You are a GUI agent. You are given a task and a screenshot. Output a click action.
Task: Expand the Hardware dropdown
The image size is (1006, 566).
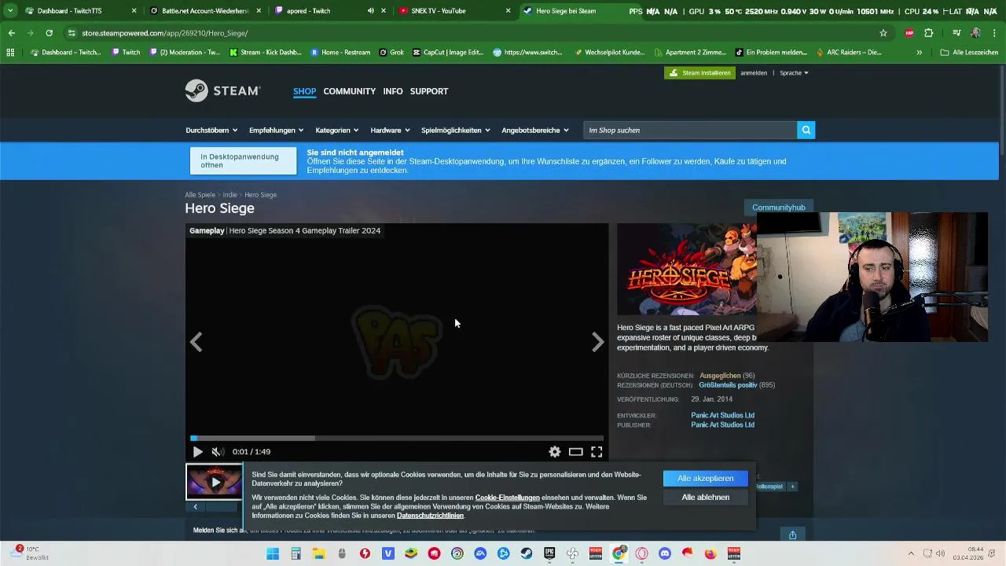coord(390,130)
